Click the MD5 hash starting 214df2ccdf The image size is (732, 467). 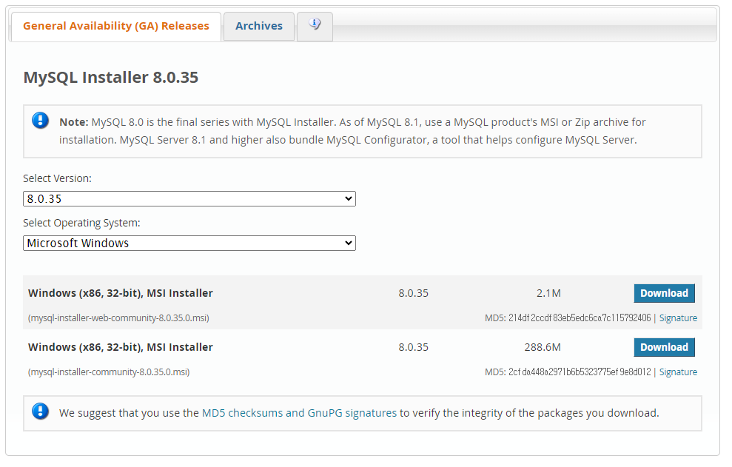click(580, 318)
